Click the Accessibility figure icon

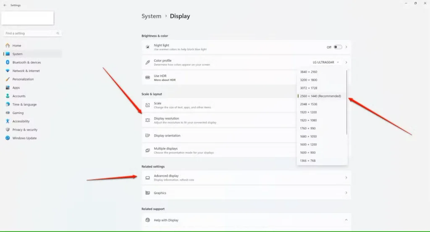8,121
